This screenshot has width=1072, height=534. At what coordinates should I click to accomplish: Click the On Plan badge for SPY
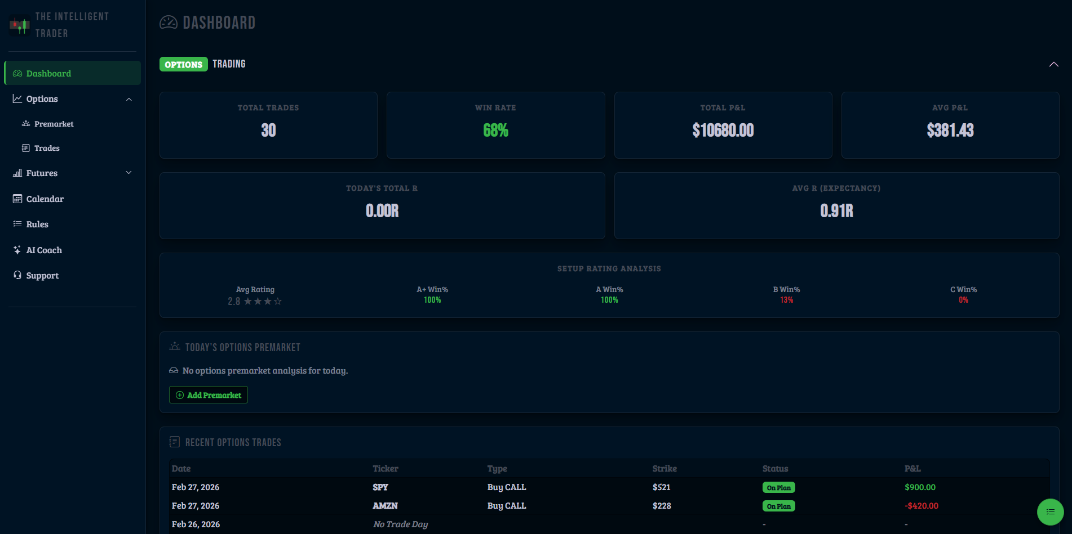pyautogui.click(x=778, y=487)
